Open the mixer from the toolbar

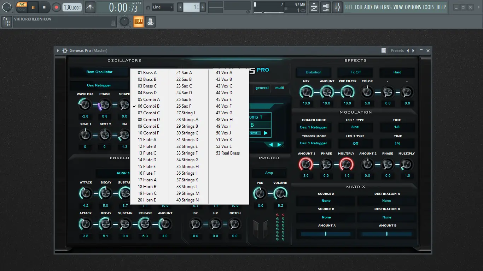(x=337, y=7)
